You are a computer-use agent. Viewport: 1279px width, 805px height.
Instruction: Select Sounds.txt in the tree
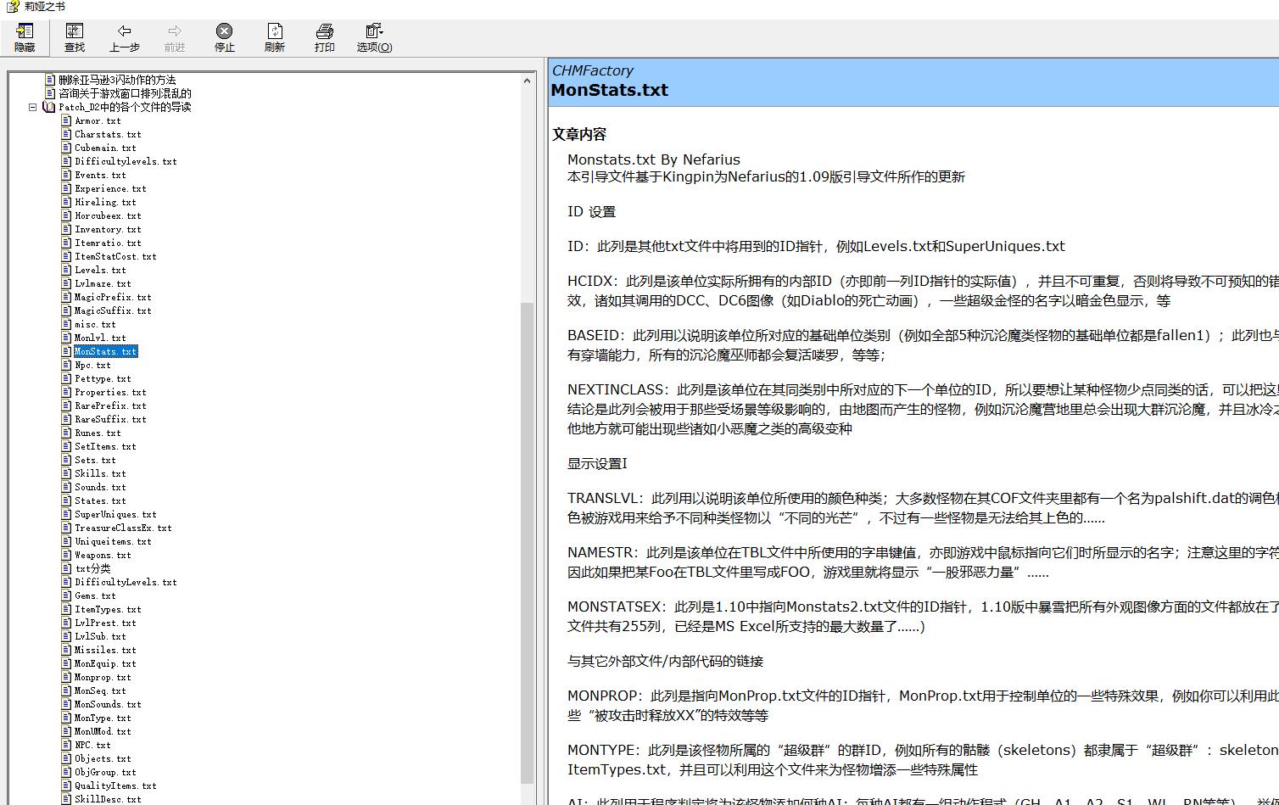tap(100, 487)
